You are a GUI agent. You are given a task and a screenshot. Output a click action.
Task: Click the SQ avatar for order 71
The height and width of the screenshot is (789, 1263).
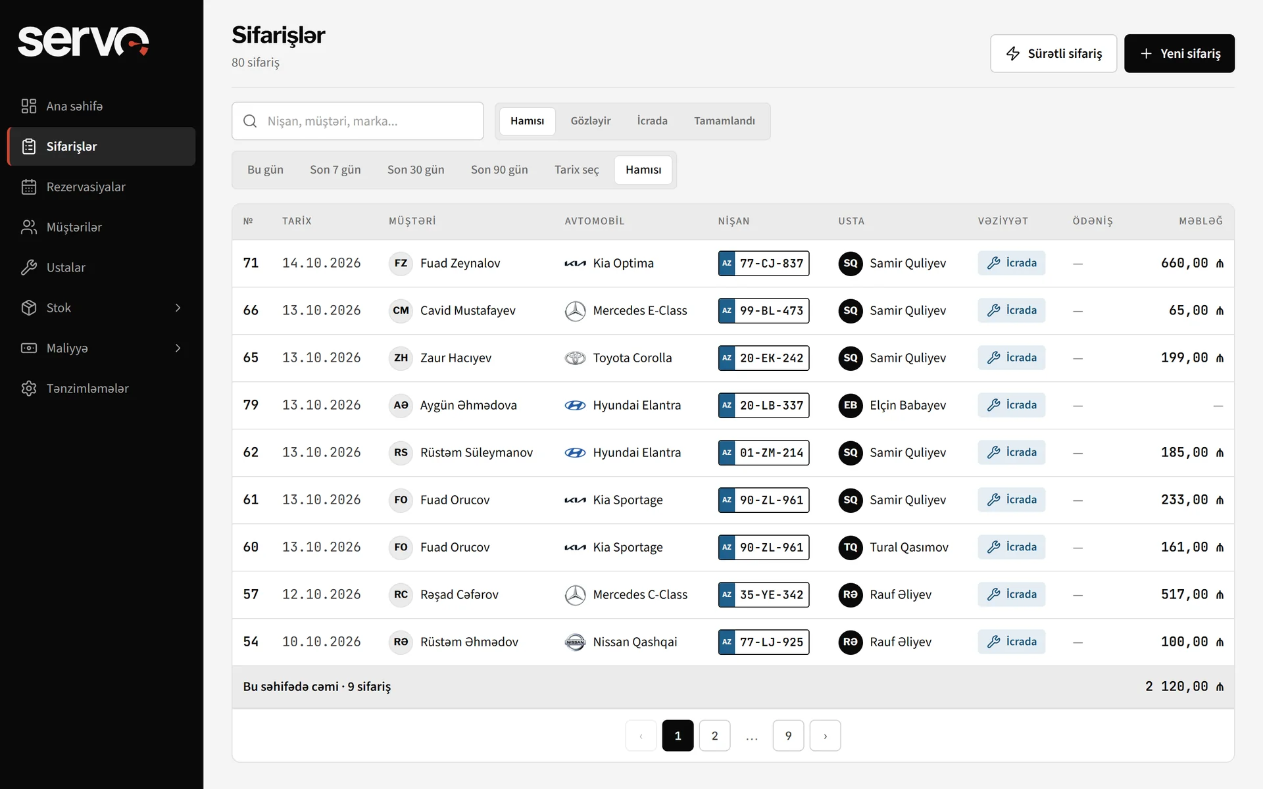[x=851, y=263]
